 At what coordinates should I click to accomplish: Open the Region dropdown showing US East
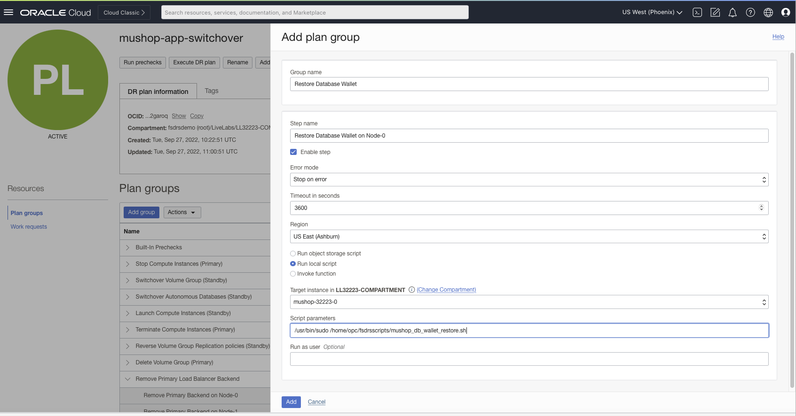529,237
